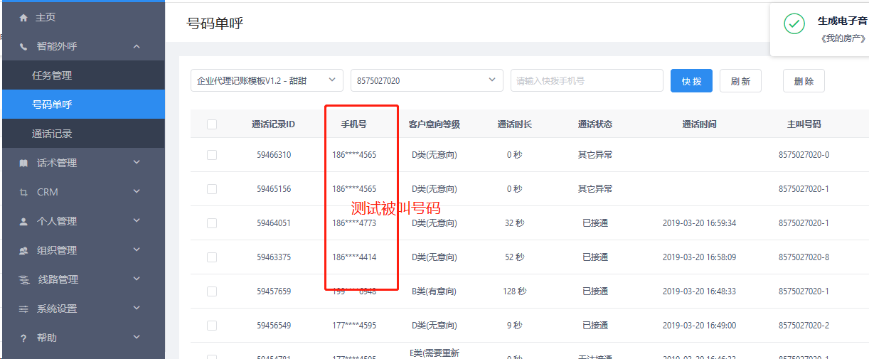Expand the CRM menu chevron
Image resolution: width=869 pixels, height=359 pixels.
pos(137,192)
